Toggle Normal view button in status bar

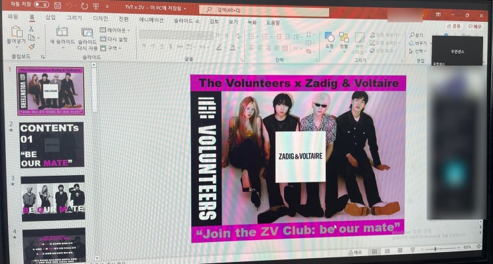374,251
